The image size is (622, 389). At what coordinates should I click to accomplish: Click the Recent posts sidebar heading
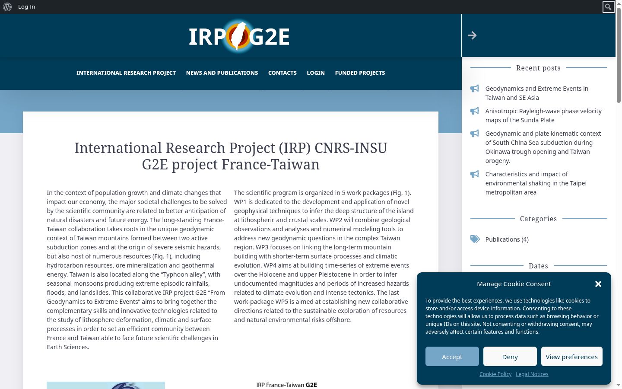point(538,68)
